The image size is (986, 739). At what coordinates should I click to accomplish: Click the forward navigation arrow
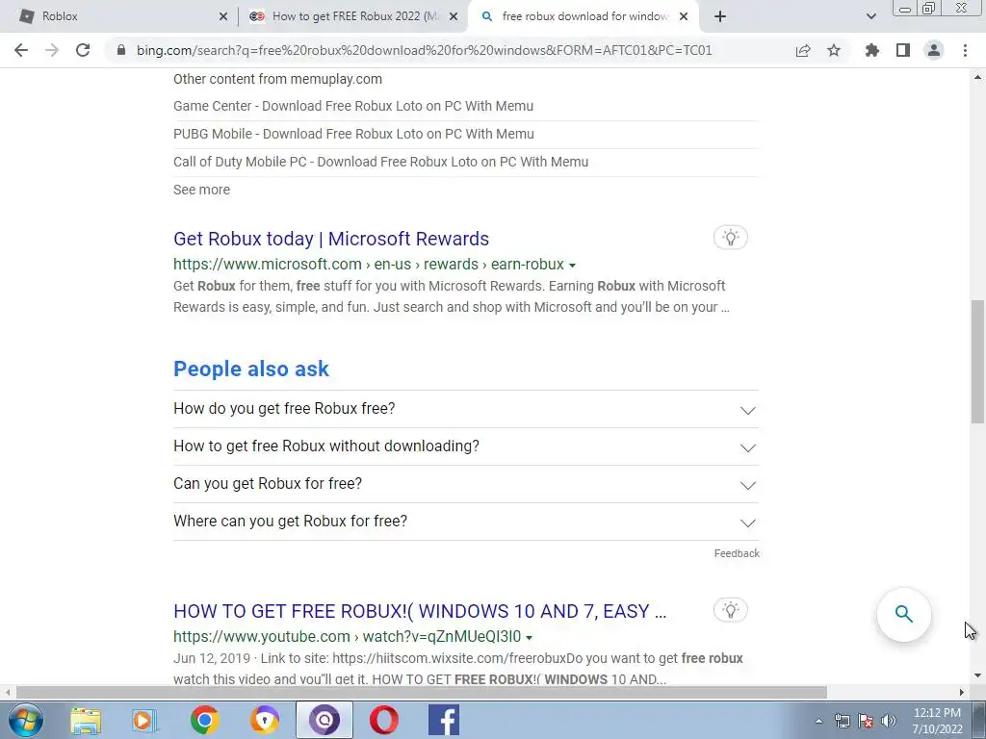click(52, 50)
